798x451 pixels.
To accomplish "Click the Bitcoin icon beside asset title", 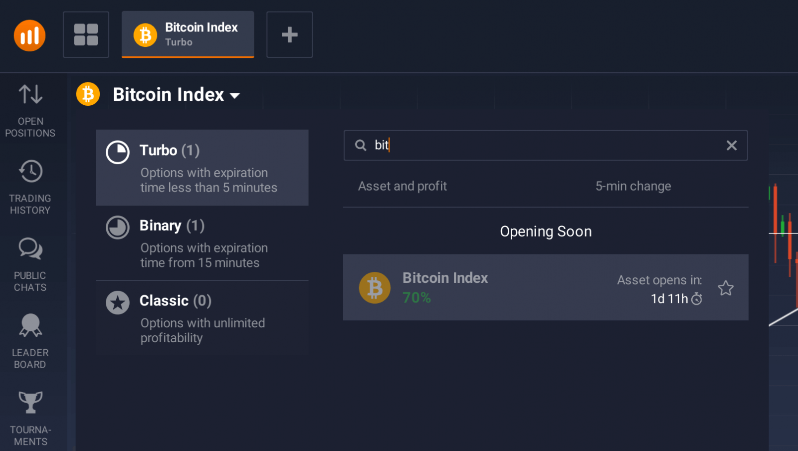I will (88, 94).
